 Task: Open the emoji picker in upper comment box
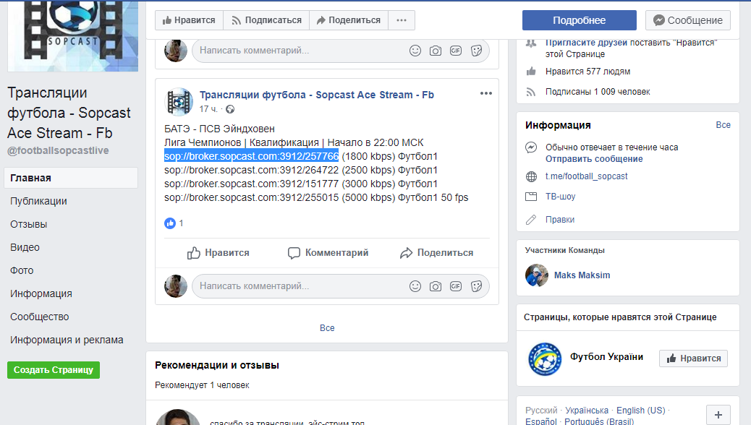pos(415,51)
